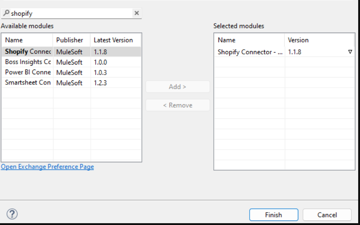
Task: Select Boss Insights Connector row
Action: point(28,62)
